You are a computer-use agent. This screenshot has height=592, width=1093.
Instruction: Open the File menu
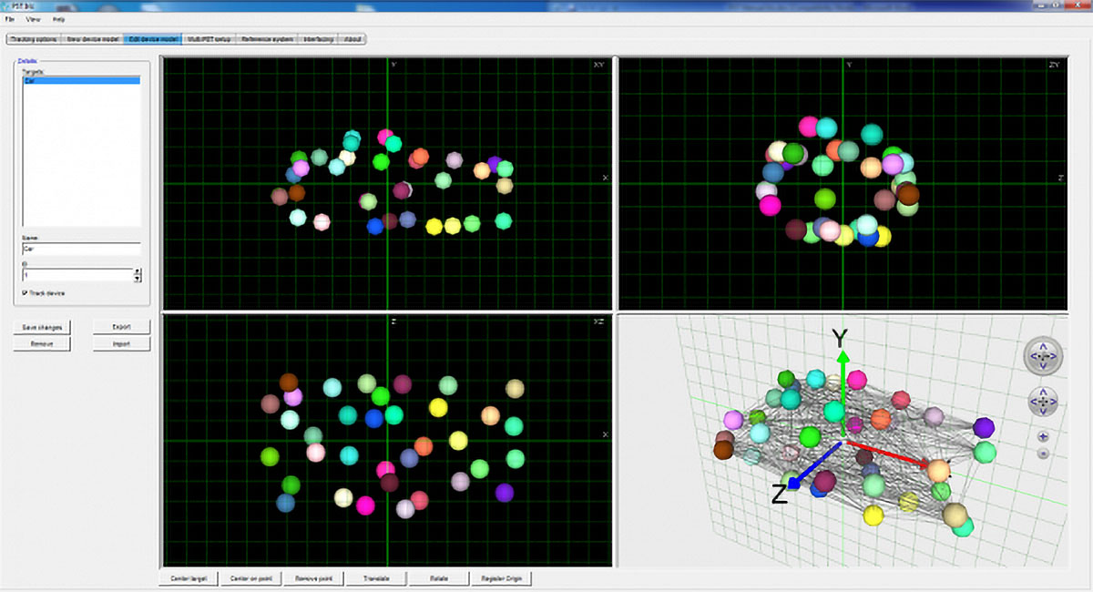[10, 19]
